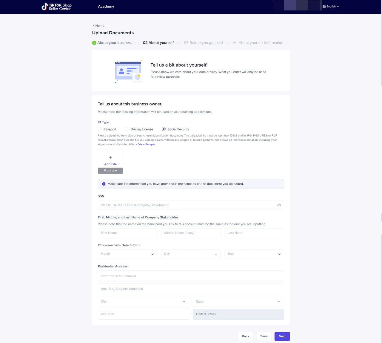Click the globe language icon
The height and width of the screenshot is (343, 382).
pos(324,7)
